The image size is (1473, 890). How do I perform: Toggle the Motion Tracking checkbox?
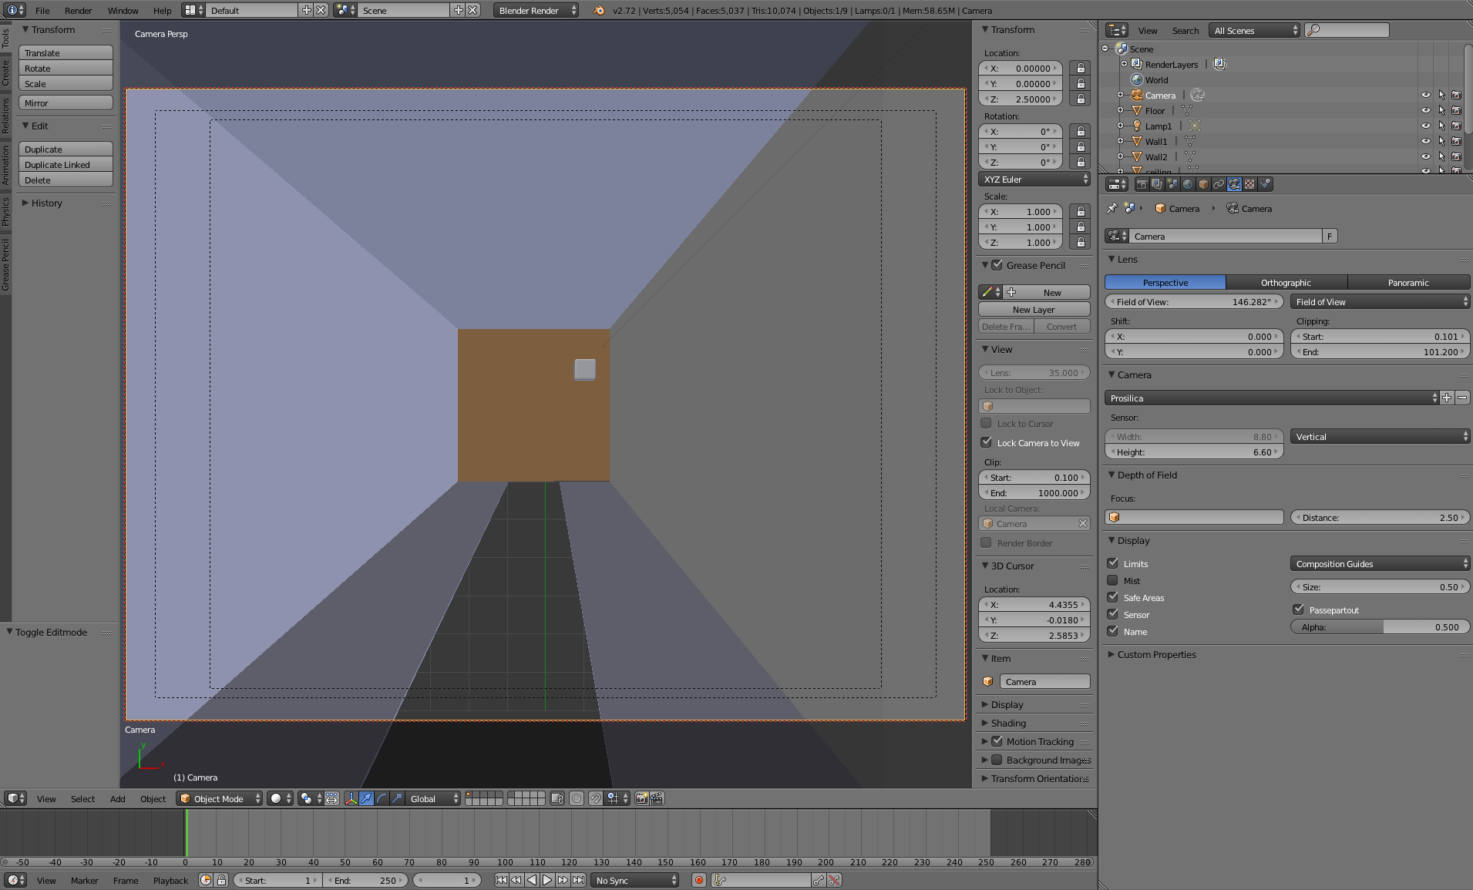pos(997,741)
